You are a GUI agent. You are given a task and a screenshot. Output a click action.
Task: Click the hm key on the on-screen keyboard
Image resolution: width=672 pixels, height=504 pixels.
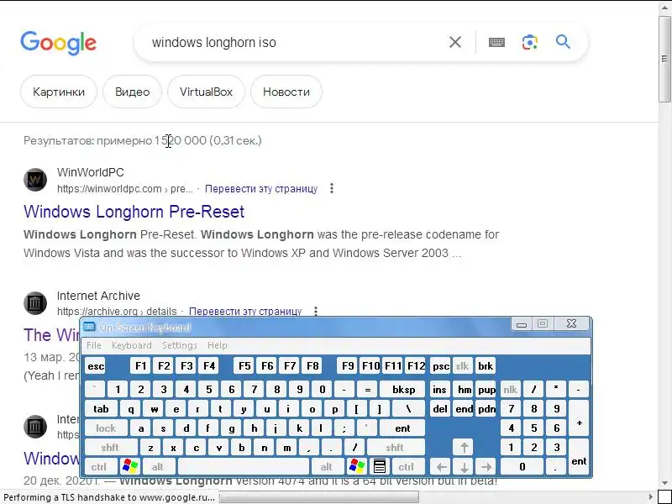pos(465,389)
